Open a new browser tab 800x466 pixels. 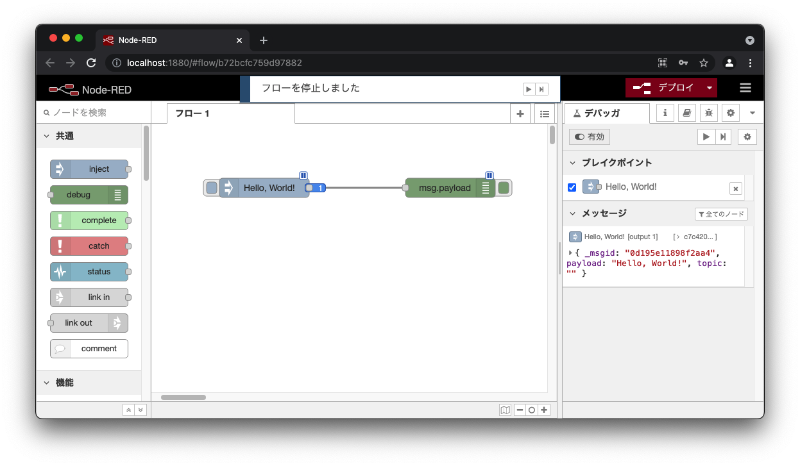[x=264, y=40]
